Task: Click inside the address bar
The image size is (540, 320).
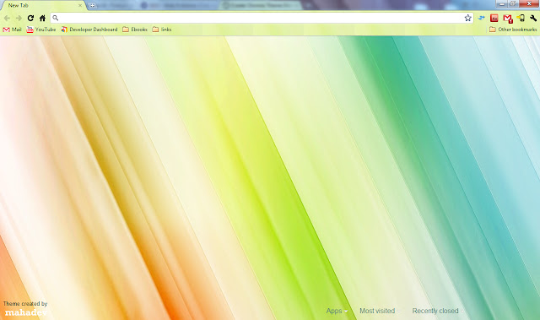Action: click(x=262, y=18)
